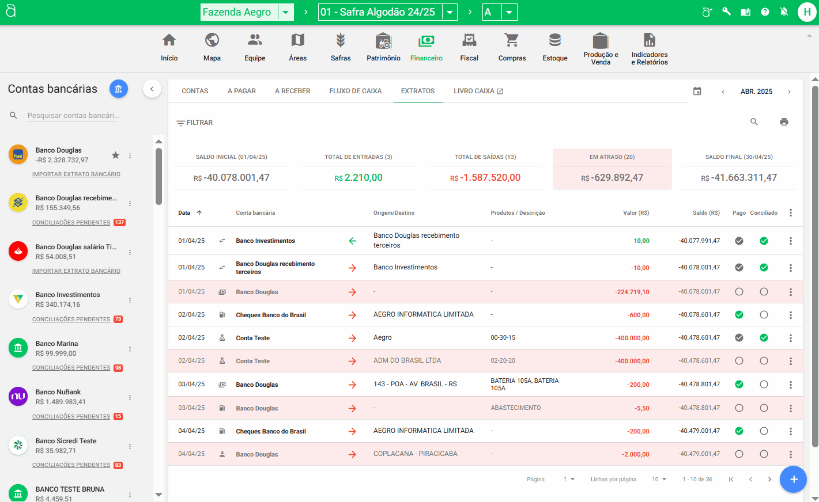Screen dimensions: 819x502
Task: Click the search magnifier in extratos toolbar
Action: click(x=754, y=122)
